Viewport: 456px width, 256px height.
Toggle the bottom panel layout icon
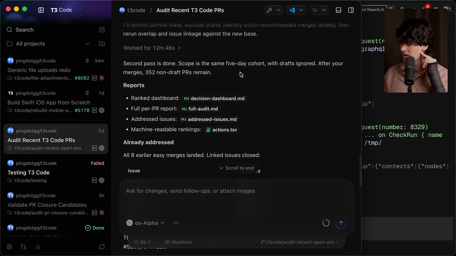(339, 10)
